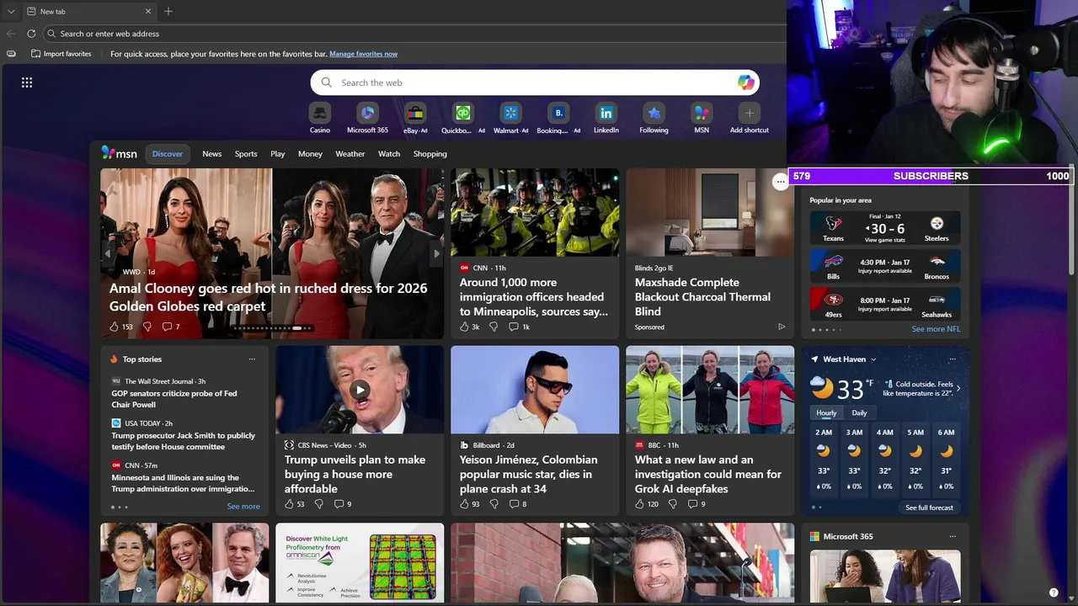Open the weather card more options menu

(953, 359)
